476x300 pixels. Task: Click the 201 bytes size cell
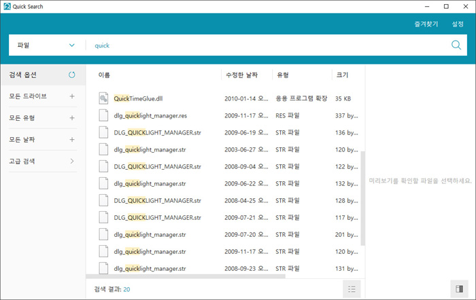coord(347,234)
